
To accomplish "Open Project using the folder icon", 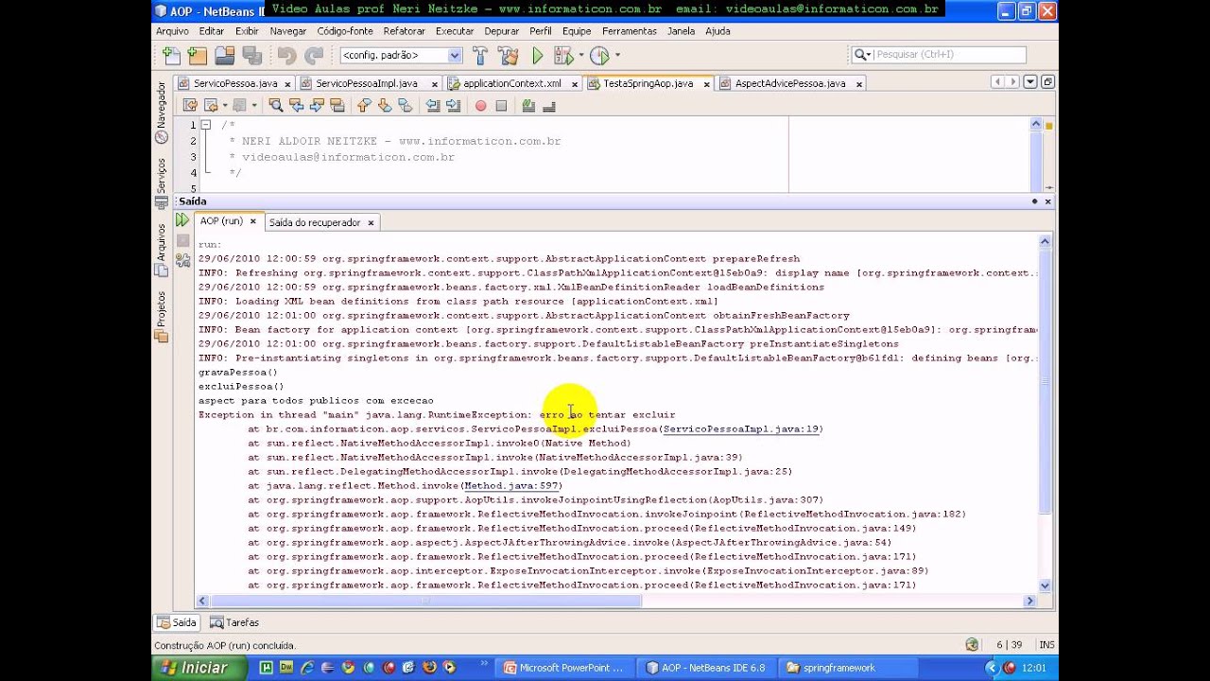I will (224, 56).
